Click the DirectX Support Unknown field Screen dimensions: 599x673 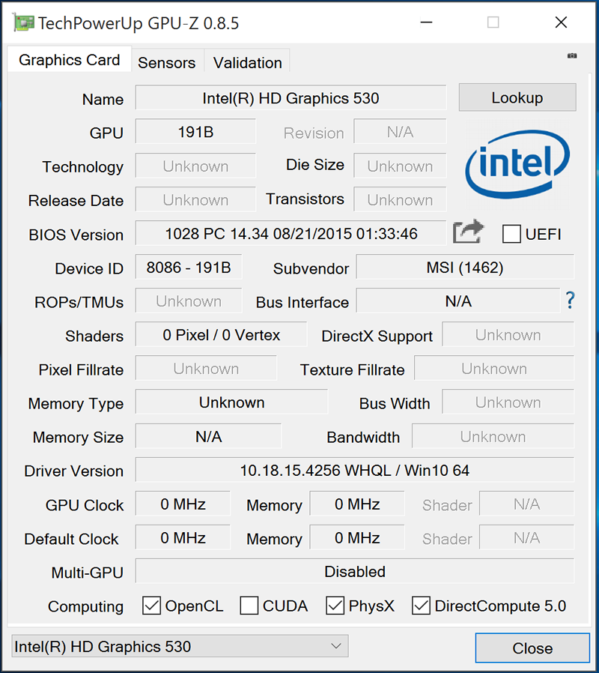point(508,334)
